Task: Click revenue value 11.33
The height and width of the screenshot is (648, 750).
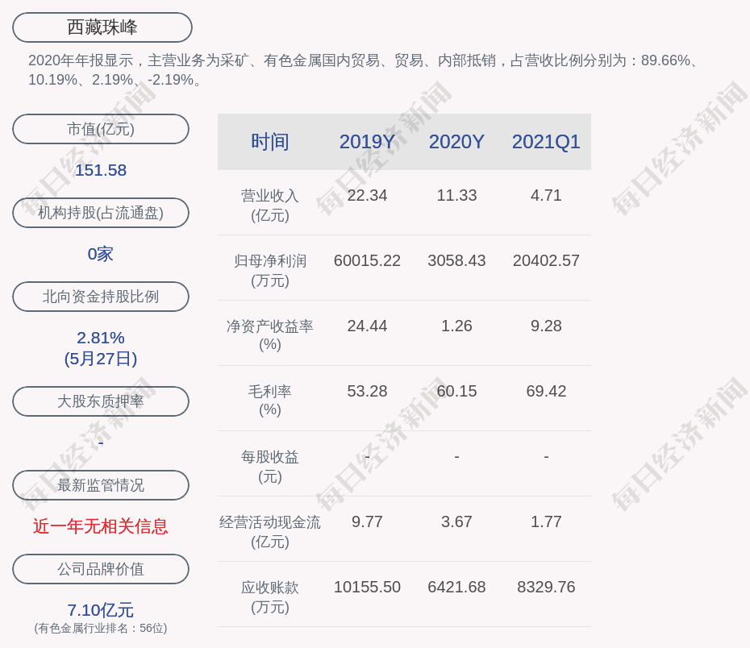Action: [x=456, y=196]
